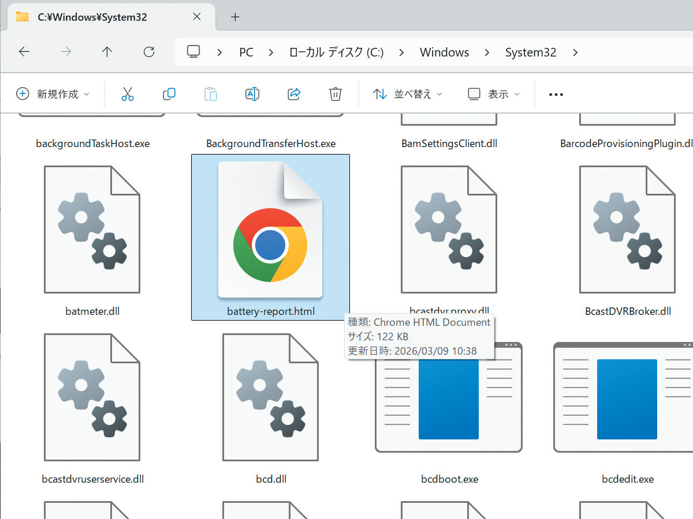
Task: Open the 並べ替え sort dropdown
Action: click(x=408, y=94)
